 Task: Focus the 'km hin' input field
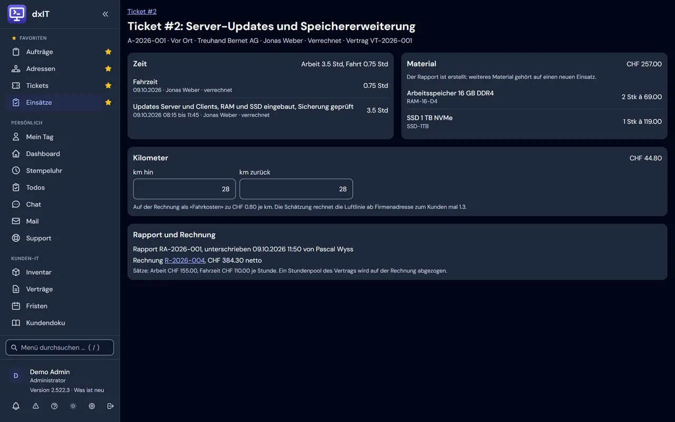coord(184,189)
